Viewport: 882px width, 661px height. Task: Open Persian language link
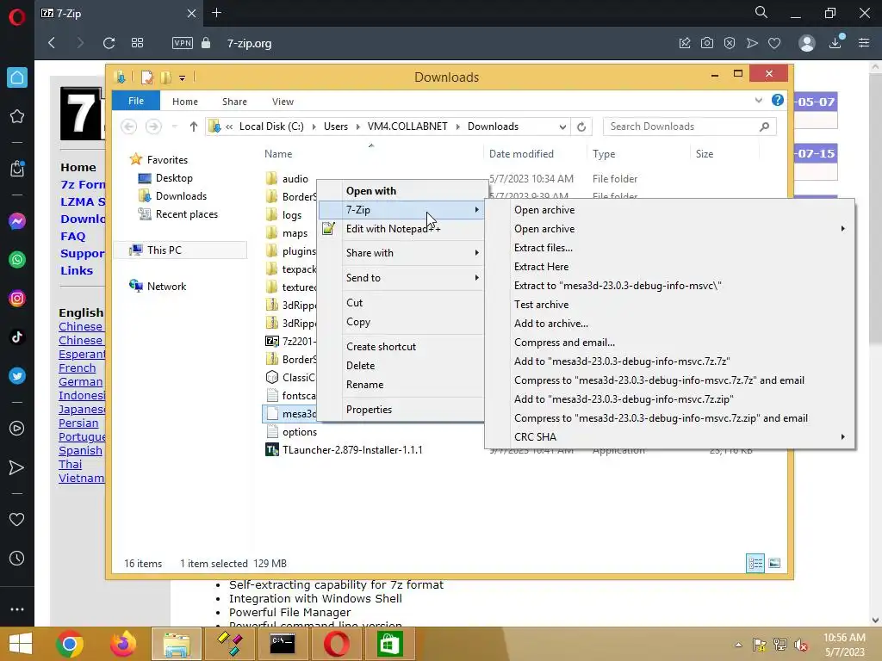[78, 423]
